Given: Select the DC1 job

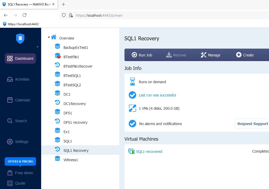Looking at the screenshot, I should pyautogui.click(x=67, y=94).
